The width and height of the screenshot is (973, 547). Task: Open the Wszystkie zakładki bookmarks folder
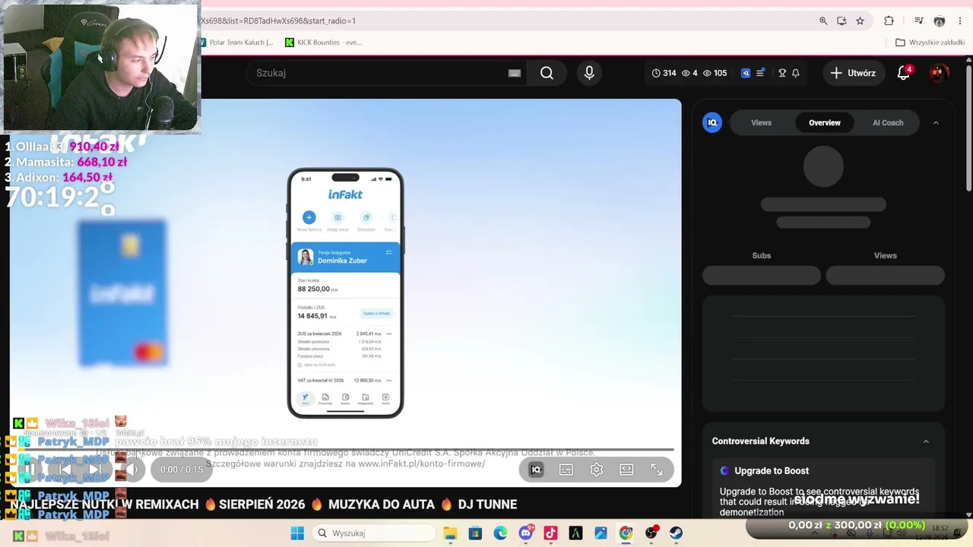pos(930,43)
